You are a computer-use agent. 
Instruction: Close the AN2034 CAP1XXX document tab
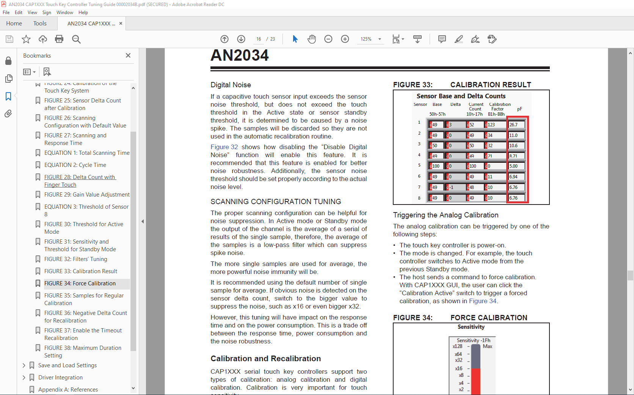pyautogui.click(x=121, y=24)
